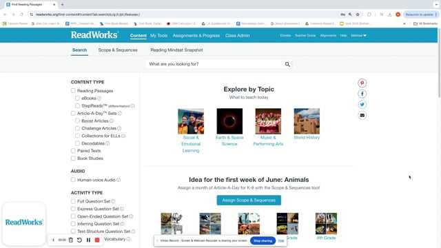Switch to Reading Mindset Snapshot tab
The height and width of the screenshot is (248, 441).
[176, 50]
